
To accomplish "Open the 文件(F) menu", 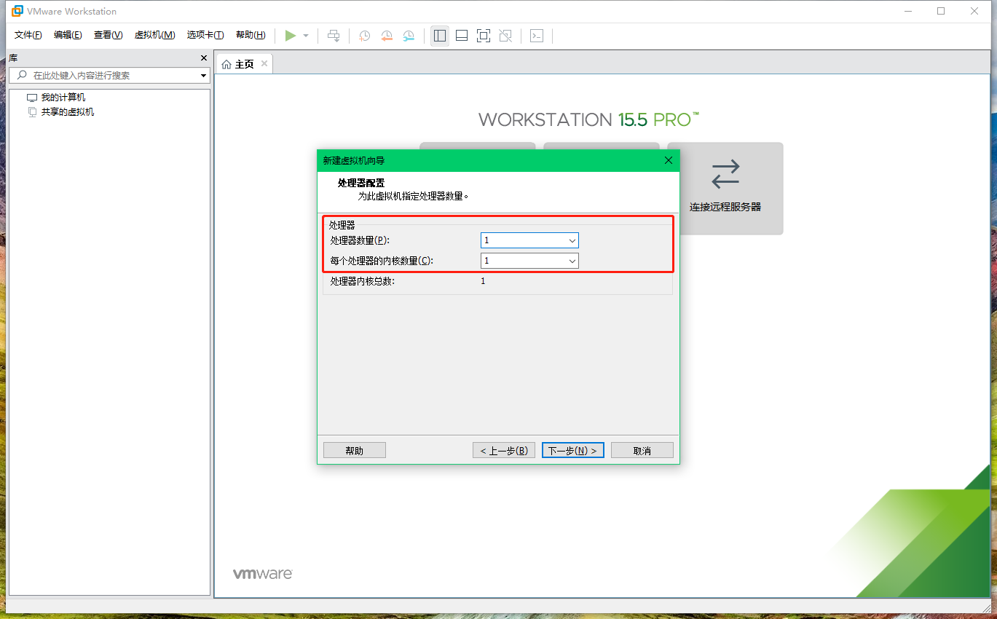I will point(28,35).
